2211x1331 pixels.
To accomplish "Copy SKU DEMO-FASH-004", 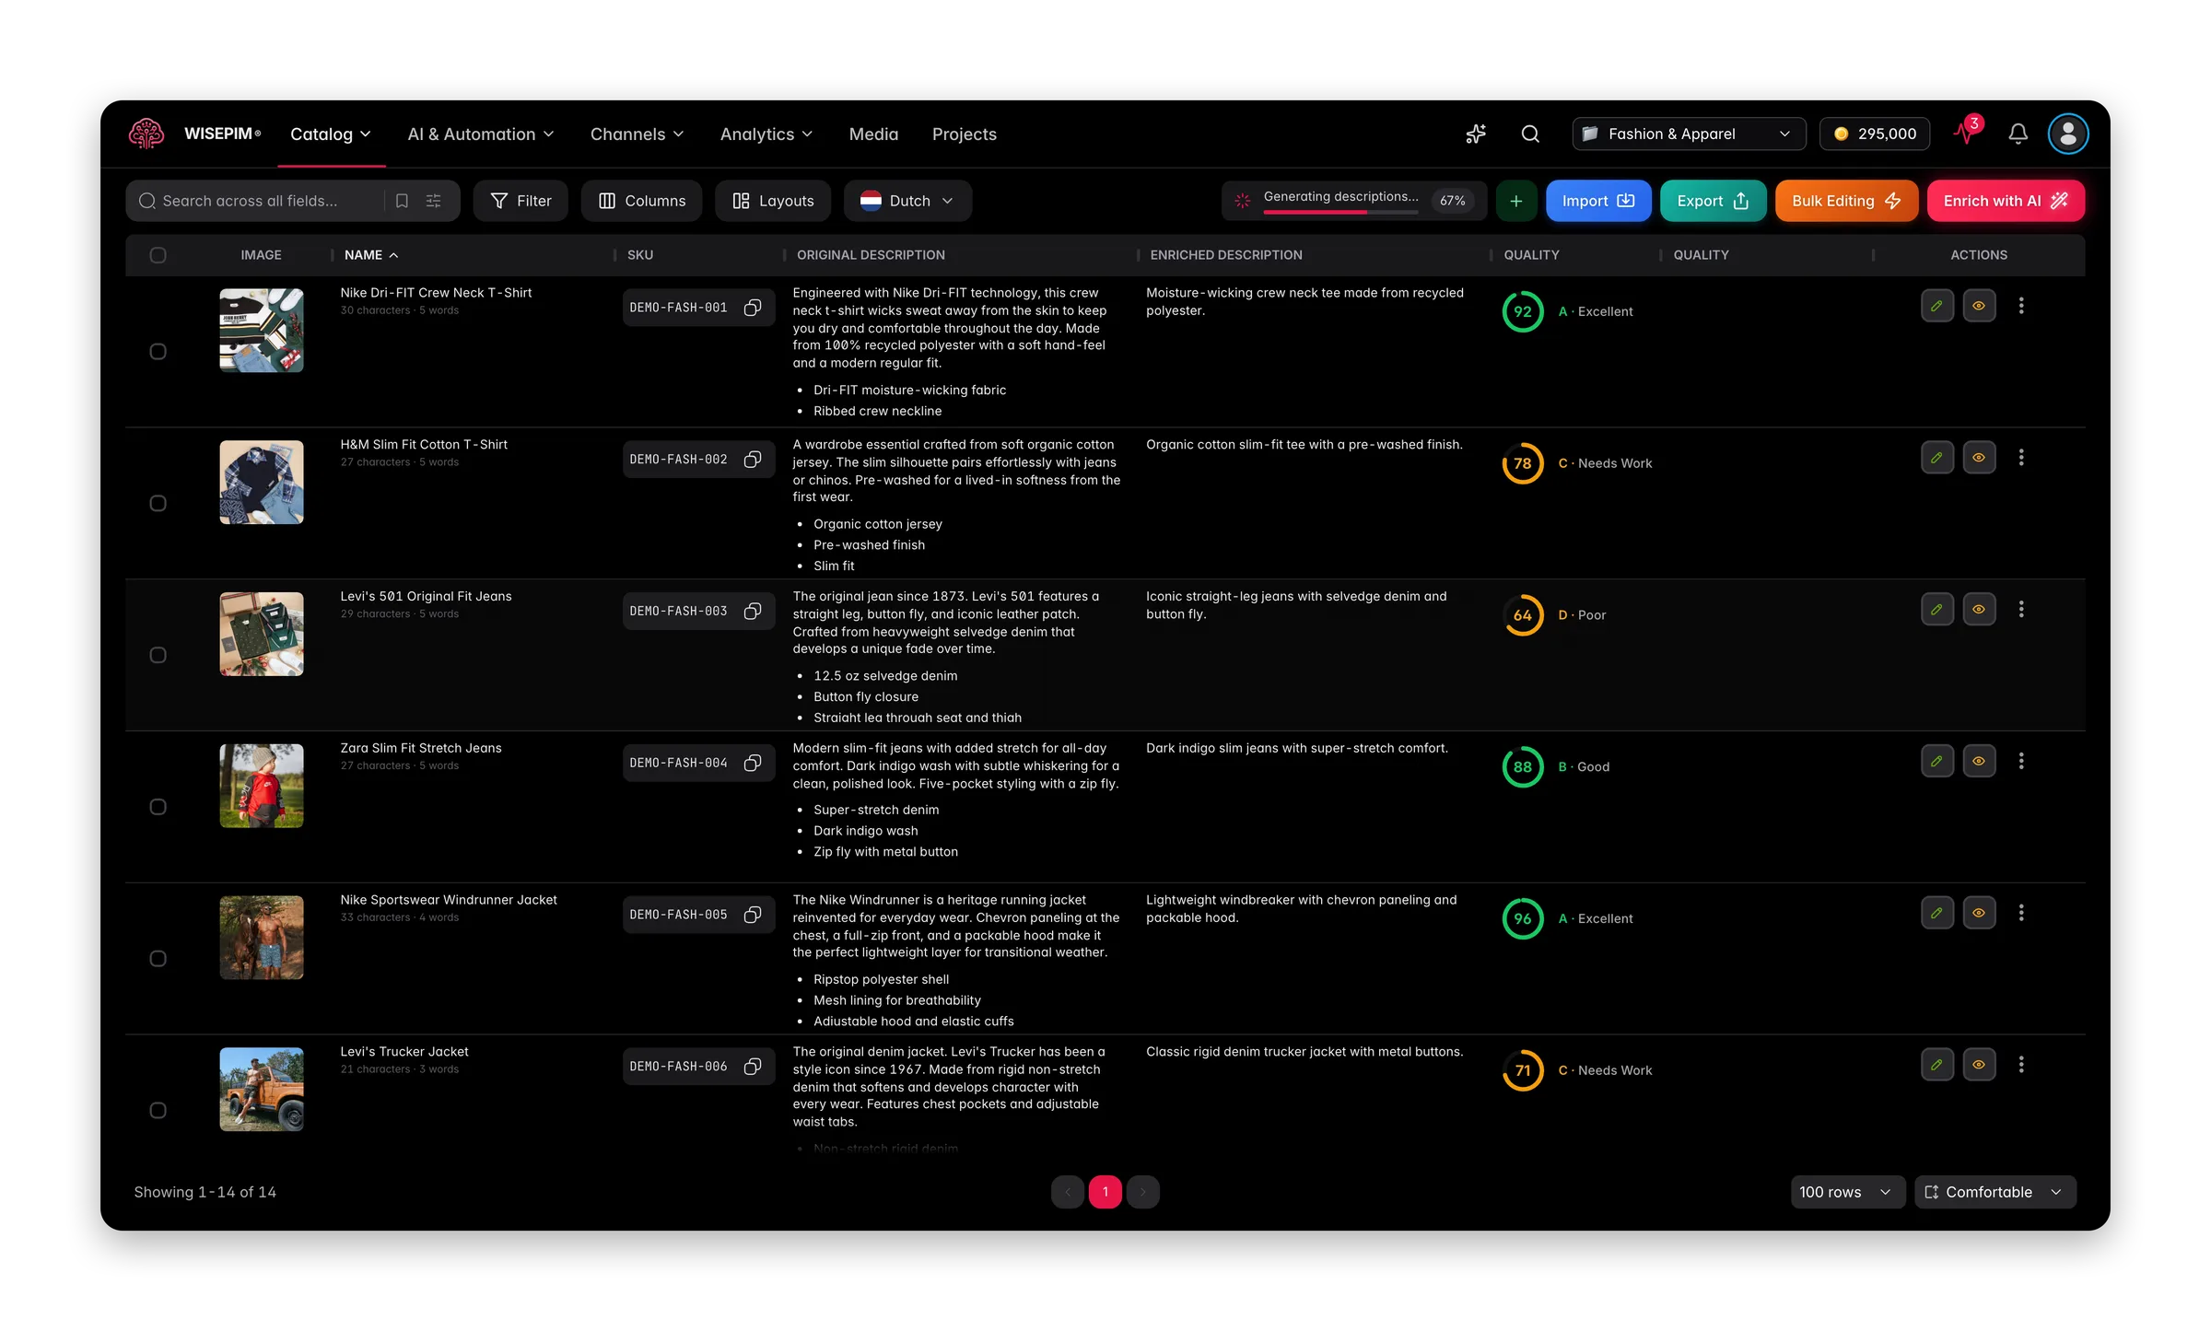I will (x=753, y=763).
